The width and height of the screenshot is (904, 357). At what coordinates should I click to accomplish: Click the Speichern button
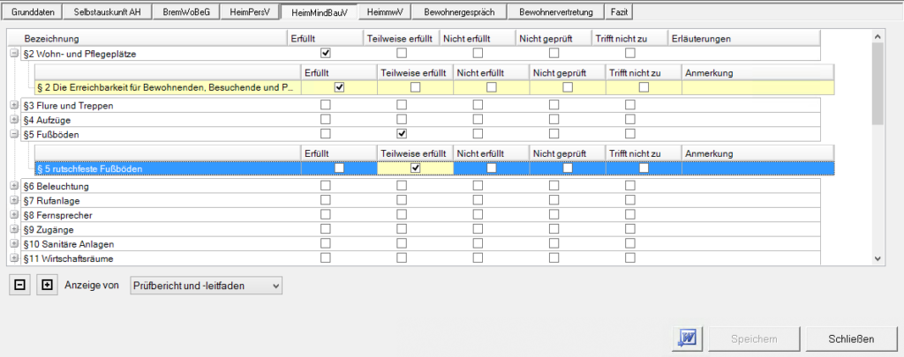[x=755, y=338]
